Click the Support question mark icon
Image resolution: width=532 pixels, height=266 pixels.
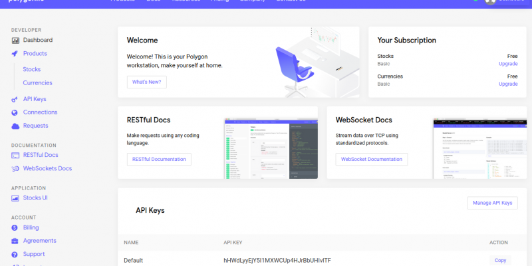click(x=15, y=255)
